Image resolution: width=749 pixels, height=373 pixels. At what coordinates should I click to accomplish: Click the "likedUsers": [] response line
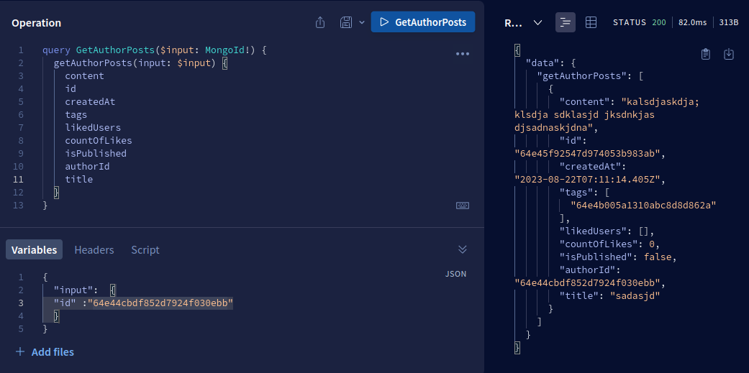coord(607,231)
